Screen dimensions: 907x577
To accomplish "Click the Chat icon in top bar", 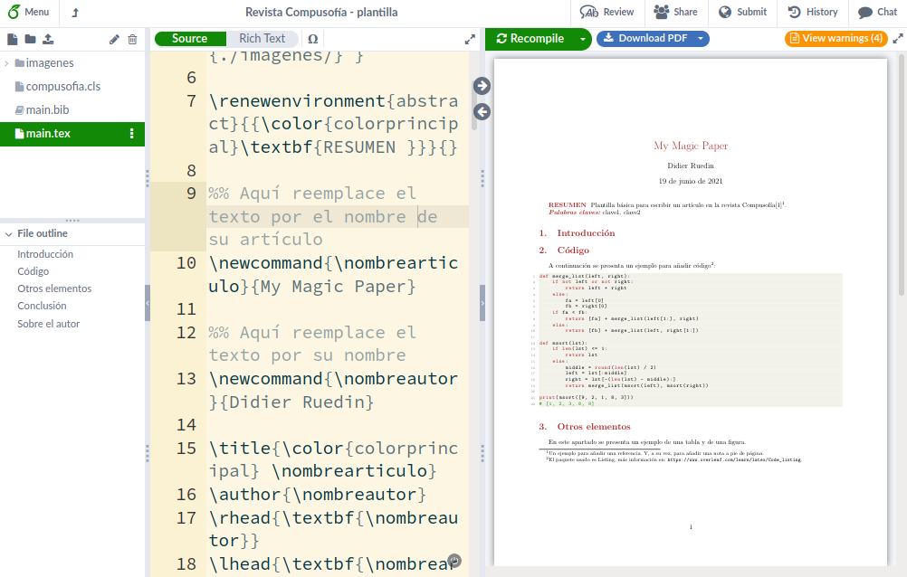I will pyautogui.click(x=877, y=13).
